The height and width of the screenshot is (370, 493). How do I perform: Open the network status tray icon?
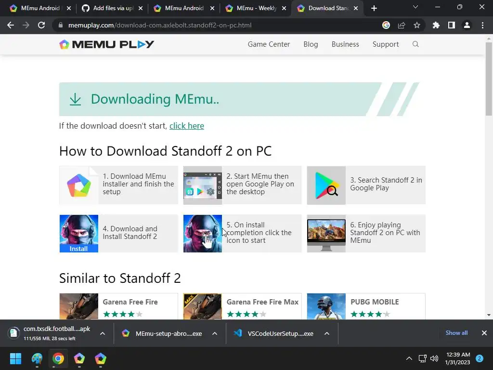422,358
